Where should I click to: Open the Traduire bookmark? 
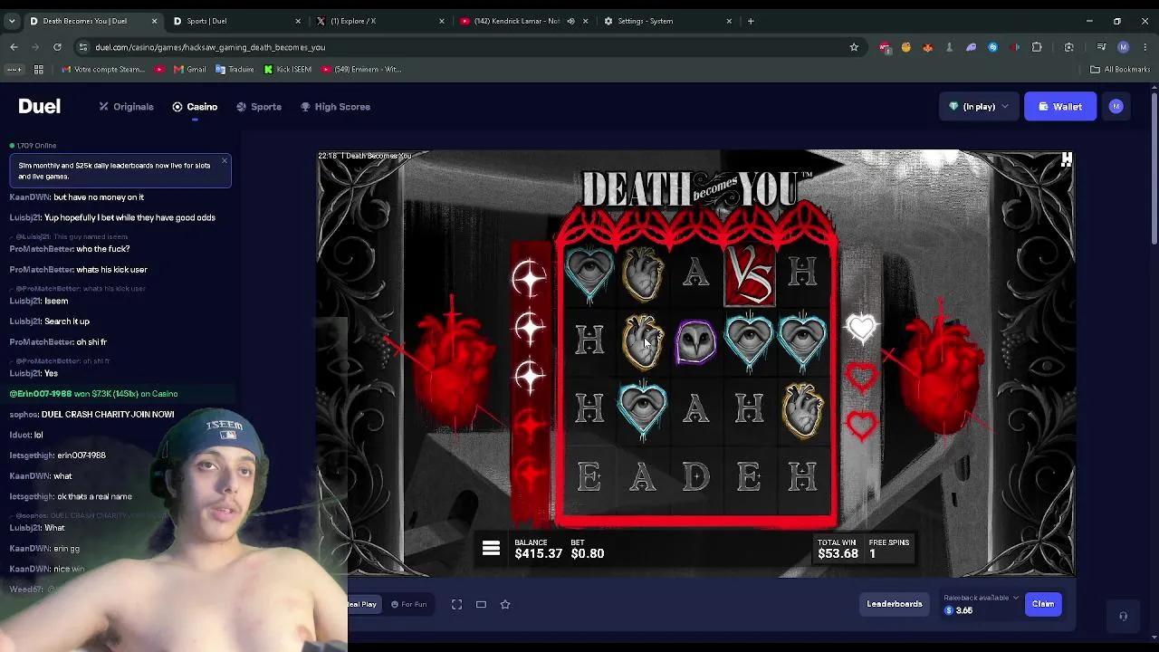[235, 69]
